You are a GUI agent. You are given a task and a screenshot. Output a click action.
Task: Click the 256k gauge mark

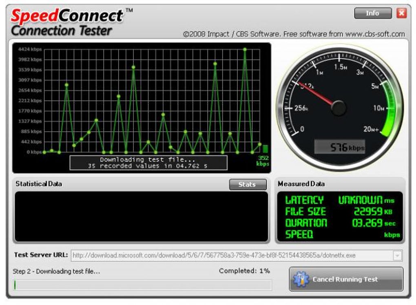coord(301,108)
